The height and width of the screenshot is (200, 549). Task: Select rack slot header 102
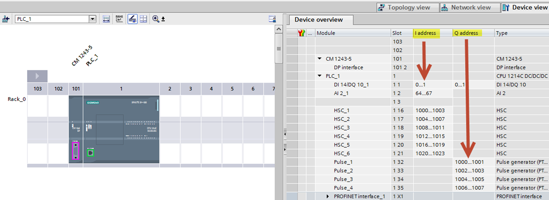tap(58, 88)
